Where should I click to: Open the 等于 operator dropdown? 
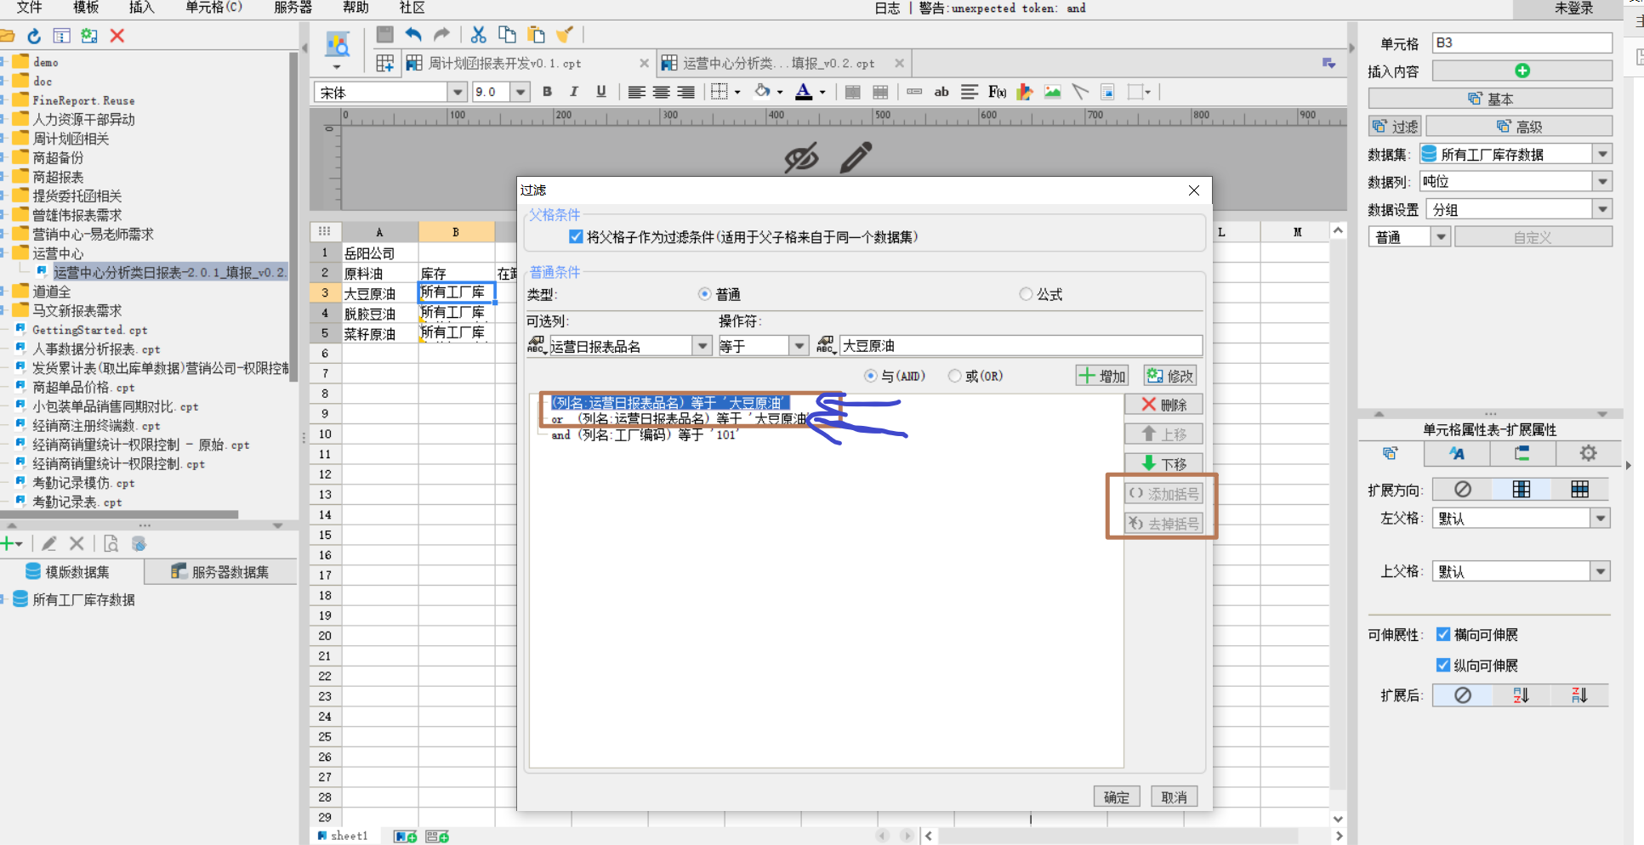coord(799,346)
